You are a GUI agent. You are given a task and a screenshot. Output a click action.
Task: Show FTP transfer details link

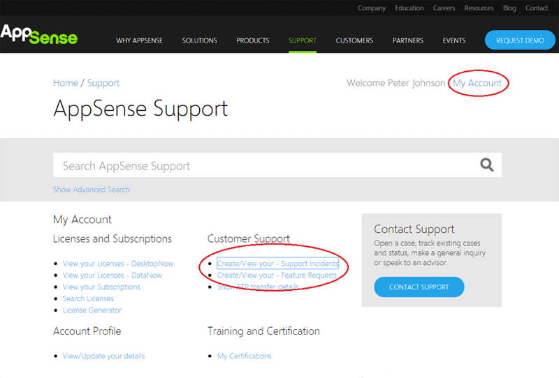click(x=258, y=287)
